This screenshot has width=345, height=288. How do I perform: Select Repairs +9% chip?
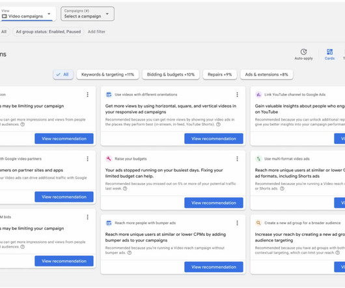[220, 74]
